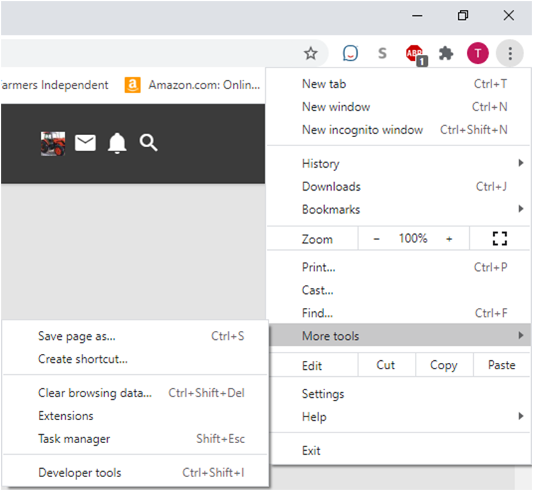This screenshot has width=533, height=491.
Task: Click the search magnifier icon
Action: point(149,143)
